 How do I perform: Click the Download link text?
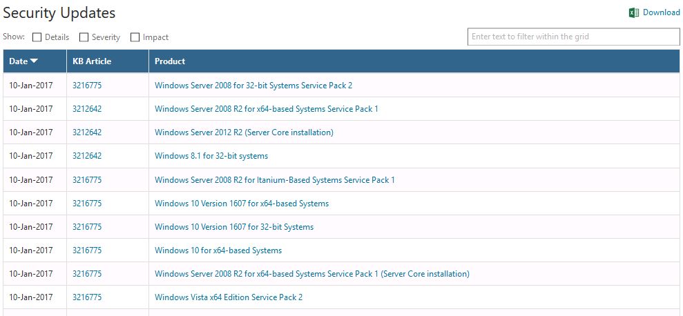[x=661, y=12]
